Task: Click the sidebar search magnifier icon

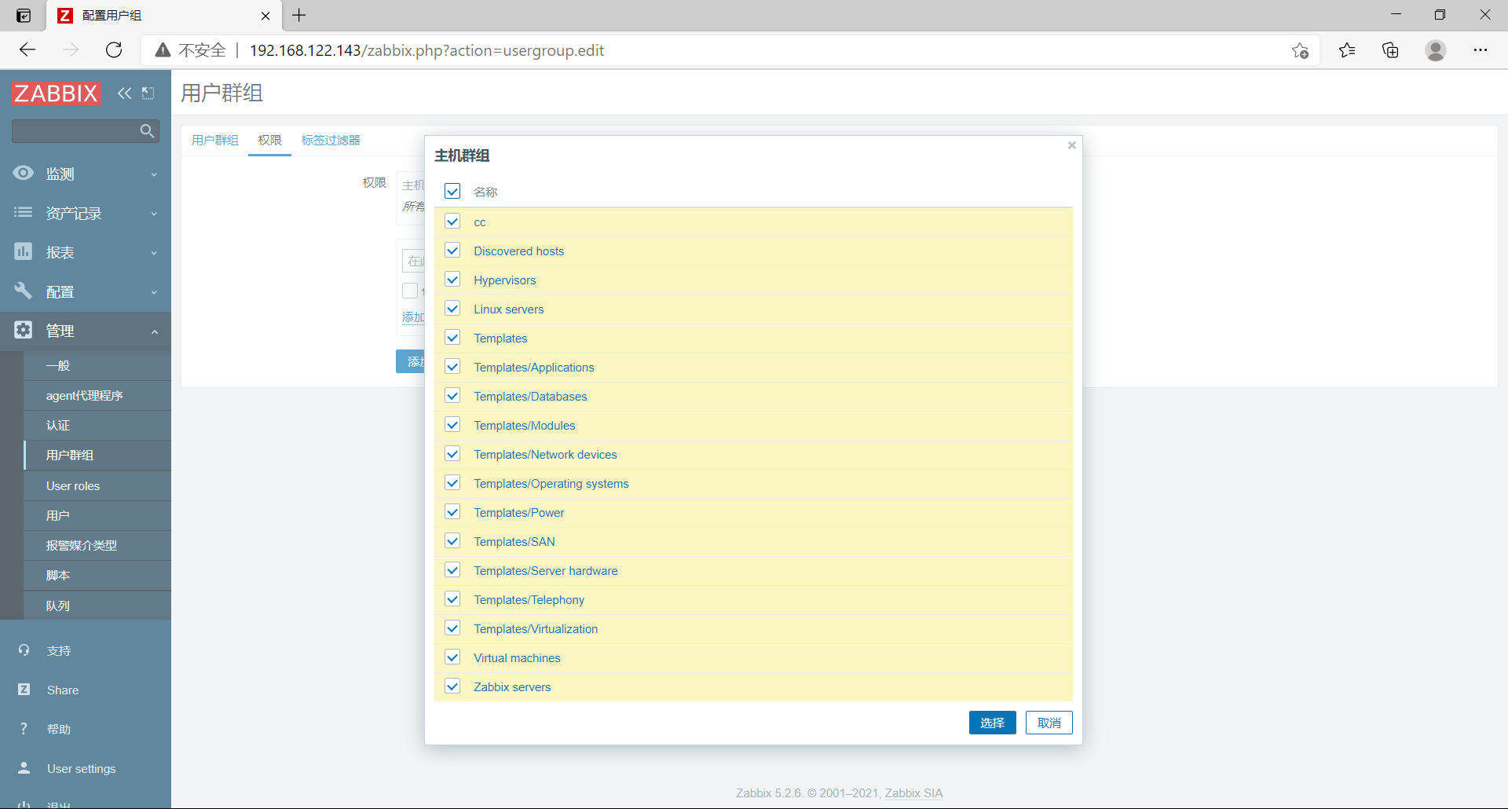Action: tap(147, 131)
